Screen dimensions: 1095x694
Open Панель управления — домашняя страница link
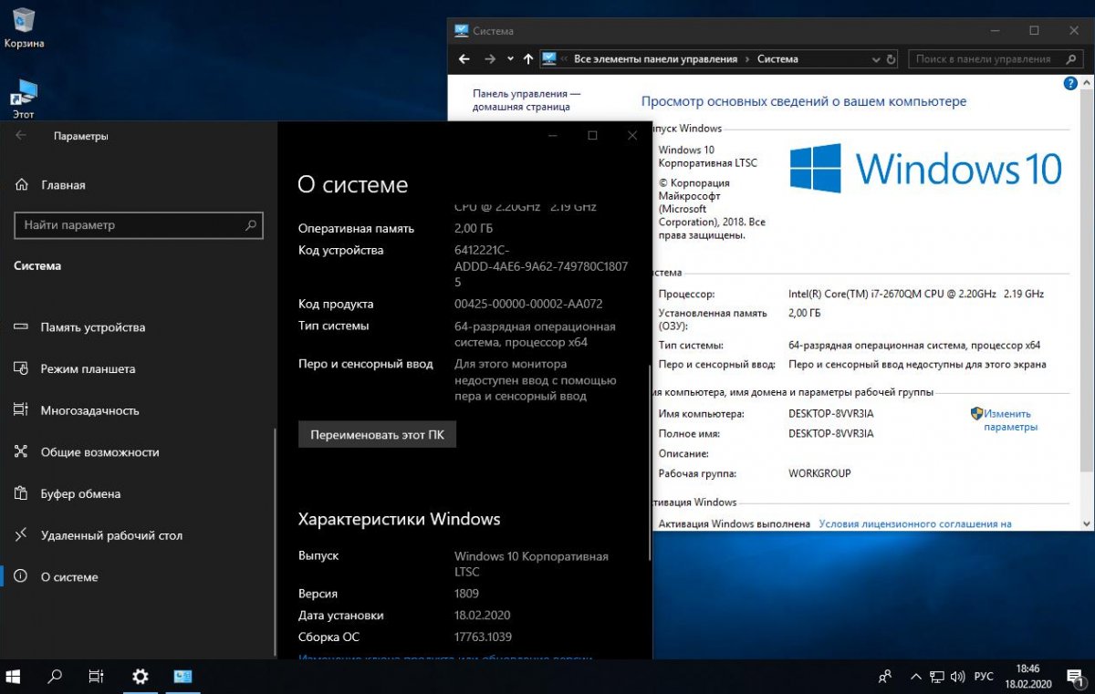(x=527, y=100)
